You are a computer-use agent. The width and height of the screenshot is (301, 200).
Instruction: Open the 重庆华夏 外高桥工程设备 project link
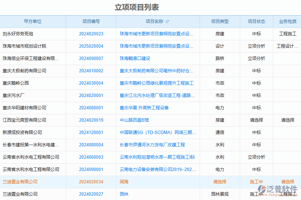144,108
